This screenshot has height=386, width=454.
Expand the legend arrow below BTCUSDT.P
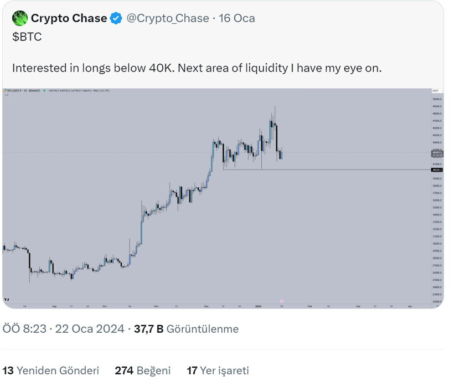(x=6, y=95)
